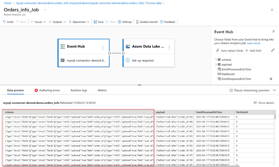Image resolution: width=279 pixels, height=167 pixels.
Task: Click the Set-up required info icon
Action: tap(128, 60)
